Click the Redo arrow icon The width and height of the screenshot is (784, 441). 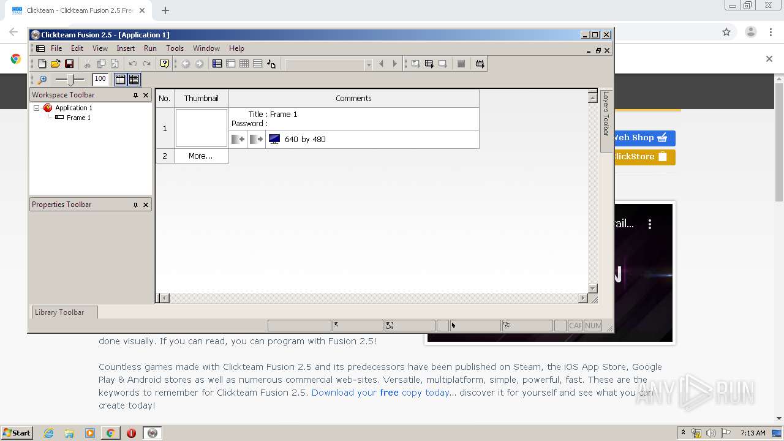click(x=146, y=64)
